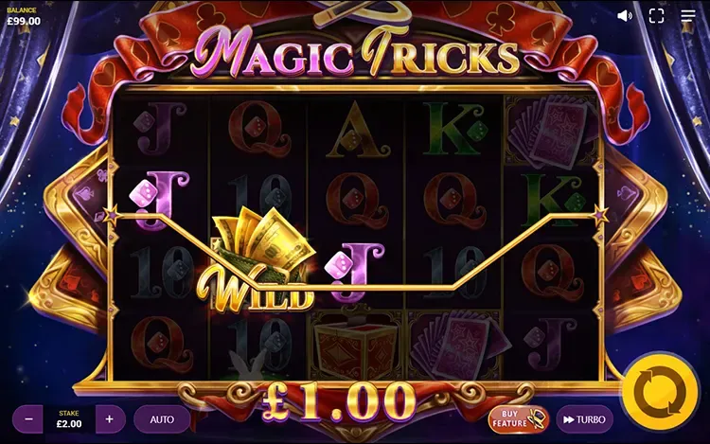Mute the game sound speaker icon
The width and height of the screenshot is (710, 444).
625,16
